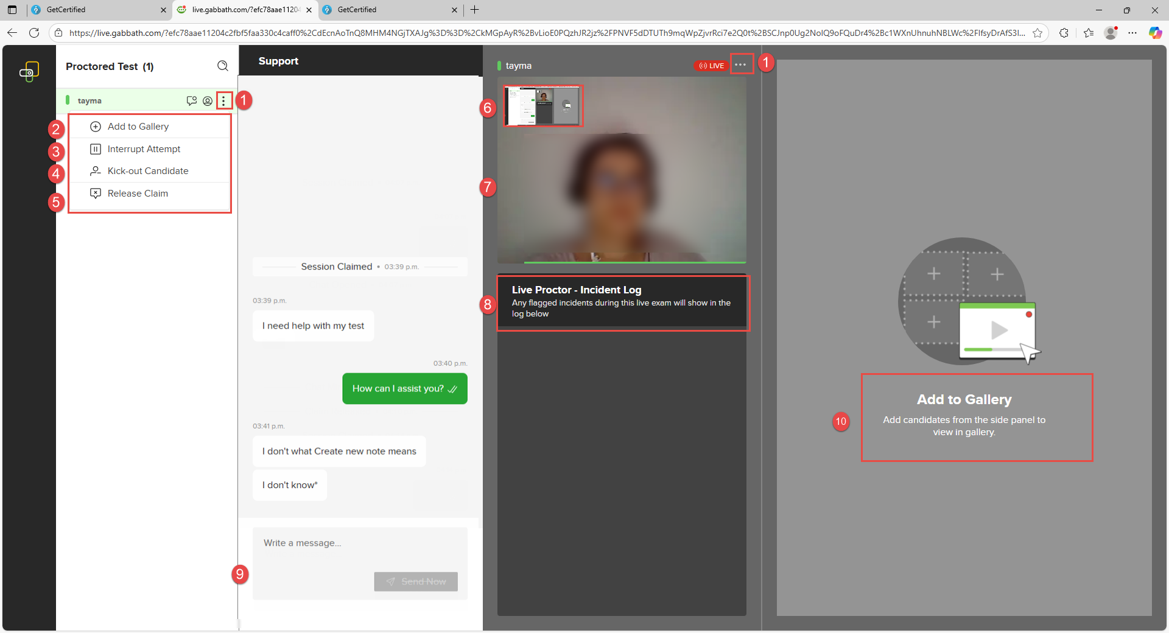Screen dimensions: 1169x633
Task: Select Add to Gallery from the menu
Action: point(138,127)
